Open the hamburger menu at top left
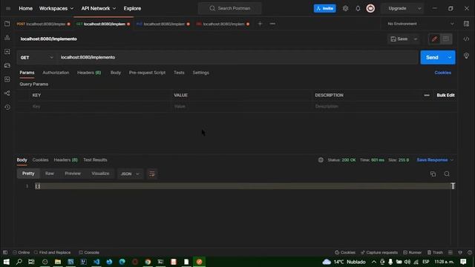Screen dimensions: 475x267 tap(8, 8)
